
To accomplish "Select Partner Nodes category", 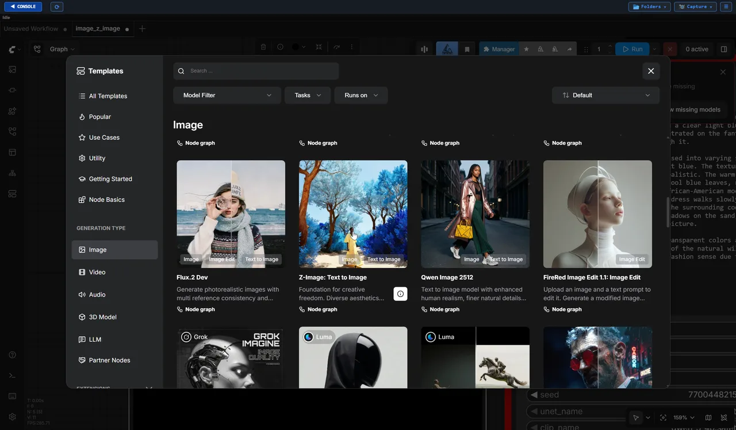I will (114, 360).
